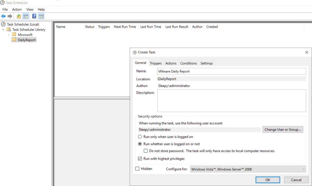This screenshot has width=312, height=186.
Task: Expand the Microsoft folder tree node
Action: [x=9, y=35]
